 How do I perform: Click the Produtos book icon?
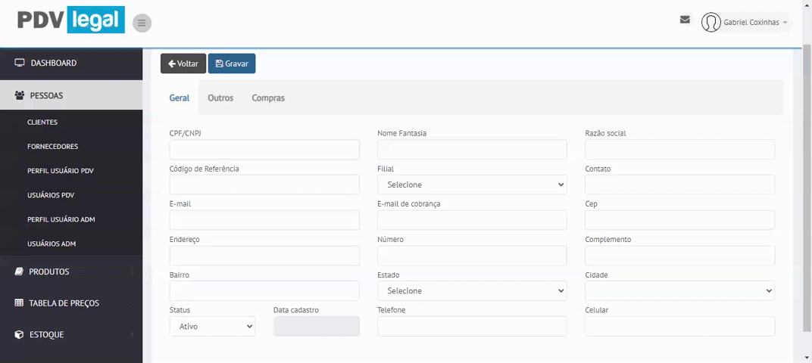coord(20,271)
